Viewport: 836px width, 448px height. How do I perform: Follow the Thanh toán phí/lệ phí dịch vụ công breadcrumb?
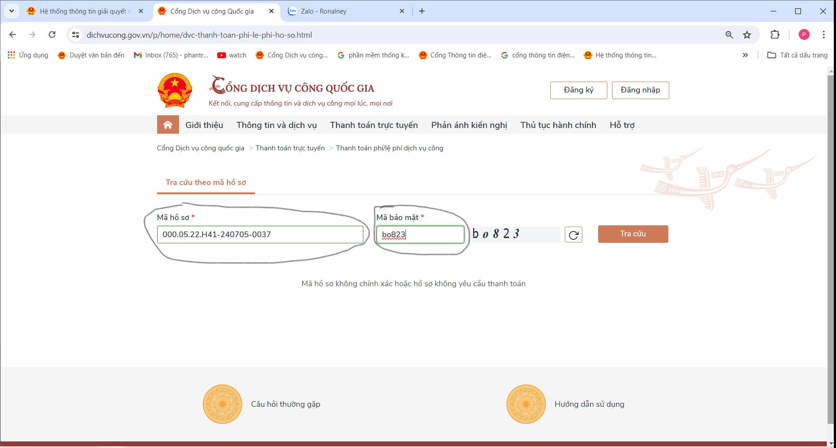pos(390,148)
